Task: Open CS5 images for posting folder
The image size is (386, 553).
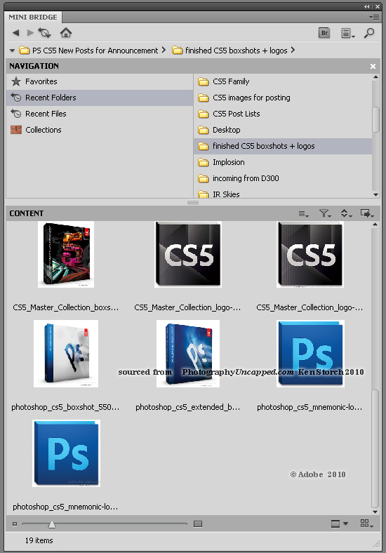Action: pyautogui.click(x=283, y=98)
